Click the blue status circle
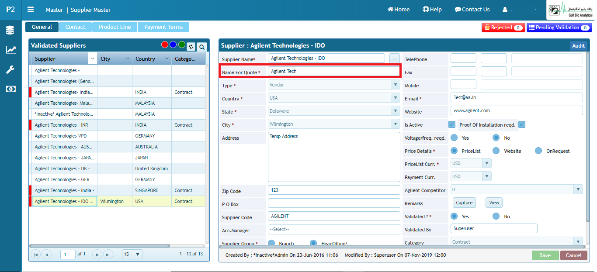The height and width of the screenshot is (272, 597). [x=173, y=45]
